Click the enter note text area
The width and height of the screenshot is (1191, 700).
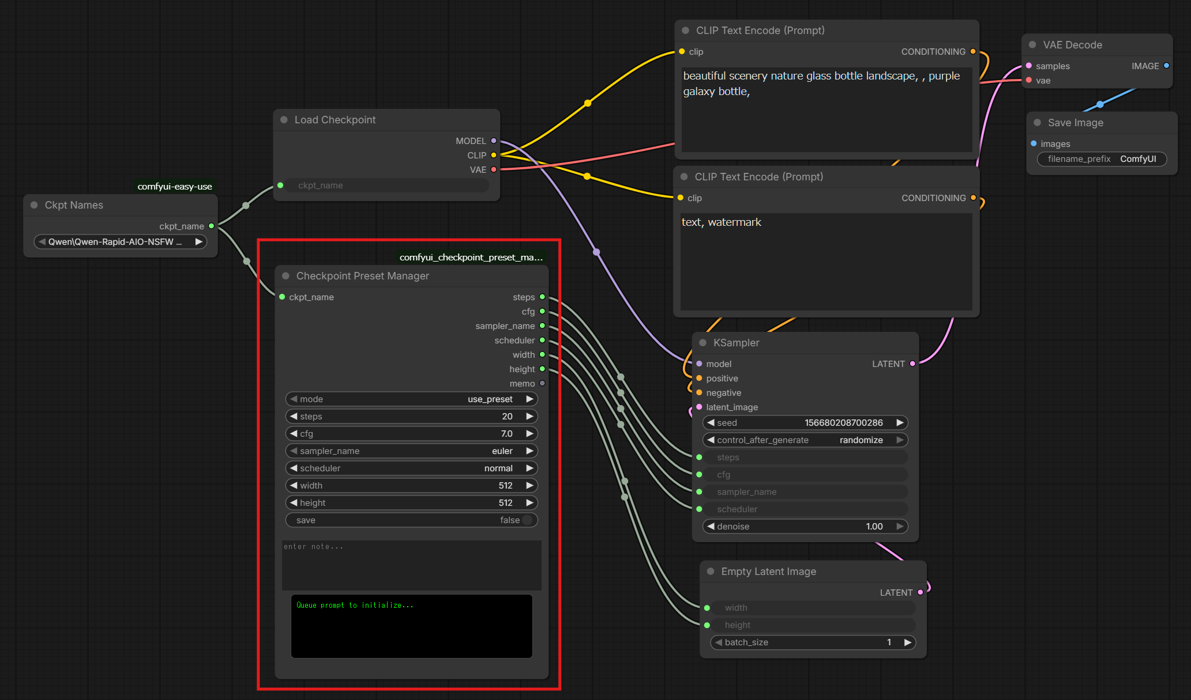411,565
